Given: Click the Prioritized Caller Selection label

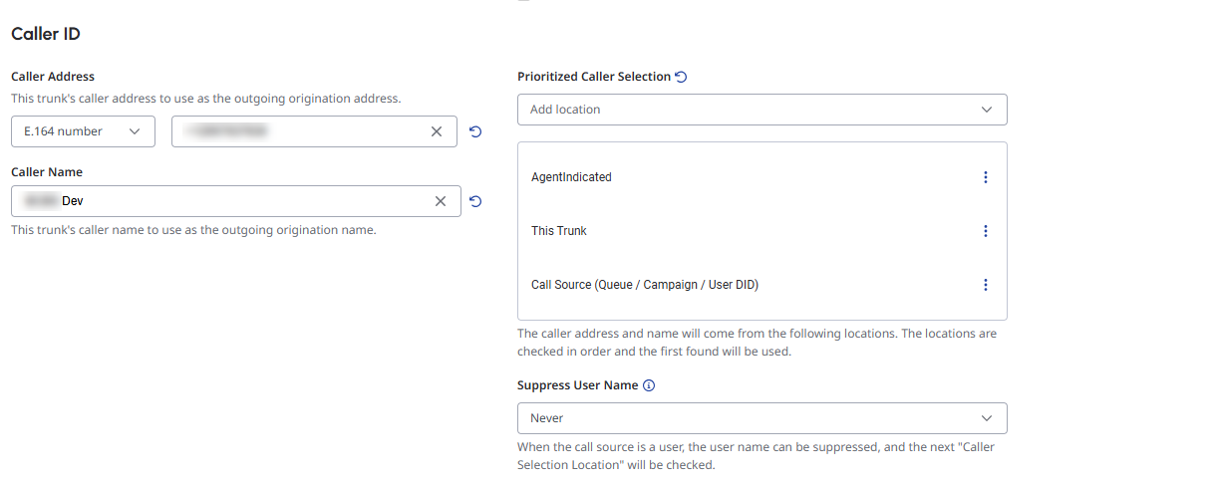Looking at the screenshot, I should click(x=594, y=77).
